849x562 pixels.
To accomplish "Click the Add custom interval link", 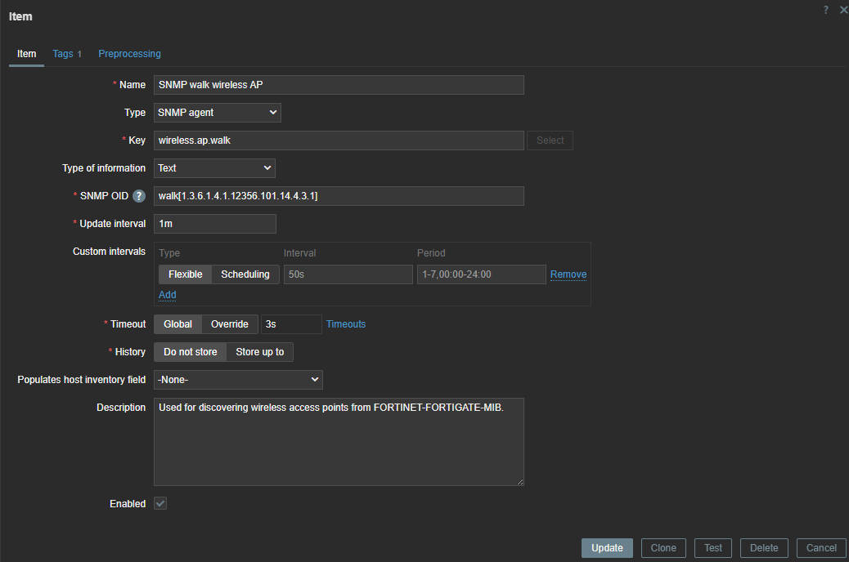I will (167, 295).
